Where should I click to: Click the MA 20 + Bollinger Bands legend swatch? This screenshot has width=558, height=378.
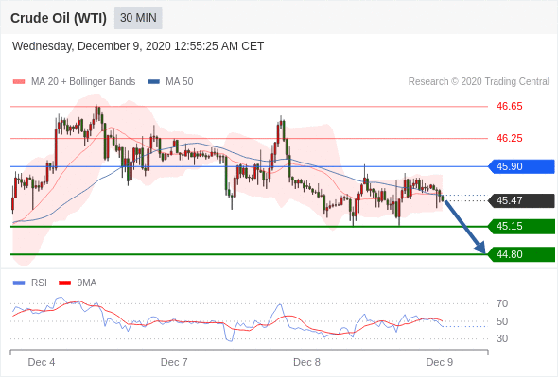pos(19,82)
